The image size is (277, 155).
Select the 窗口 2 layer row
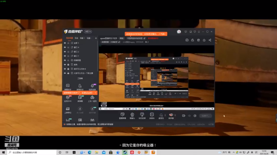pos(81,52)
